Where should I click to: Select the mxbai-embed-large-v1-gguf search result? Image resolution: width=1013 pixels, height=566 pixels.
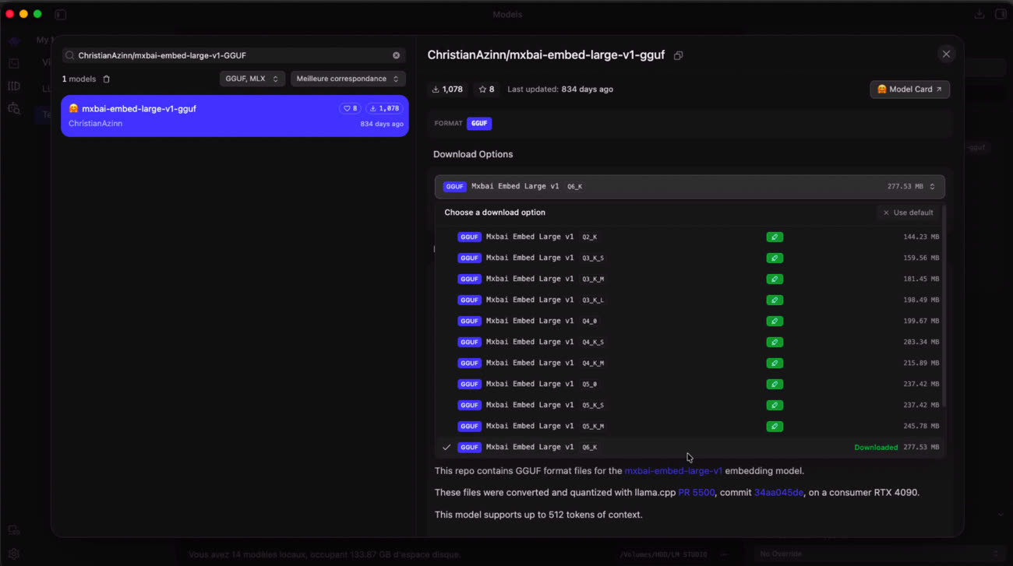click(235, 116)
